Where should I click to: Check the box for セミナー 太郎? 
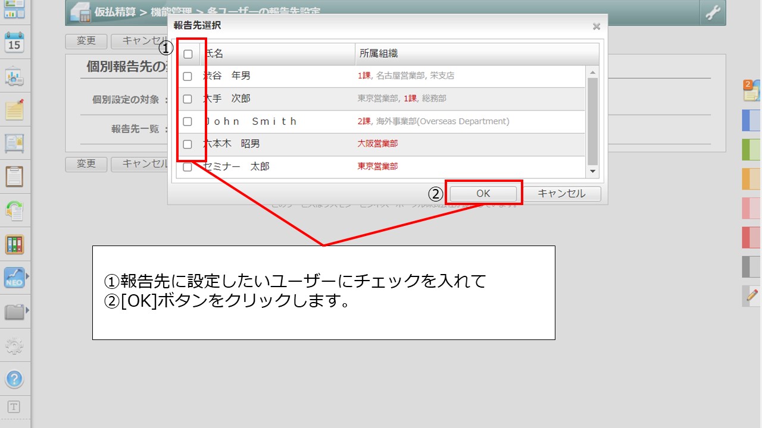188,167
